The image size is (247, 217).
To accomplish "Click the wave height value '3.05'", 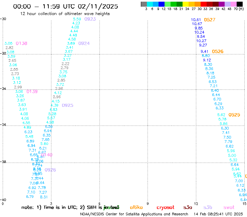I will [8, 43].
